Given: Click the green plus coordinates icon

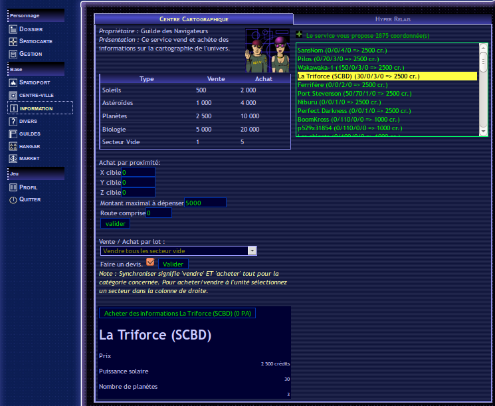Looking at the screenshot, I should (x=300, y=35).
